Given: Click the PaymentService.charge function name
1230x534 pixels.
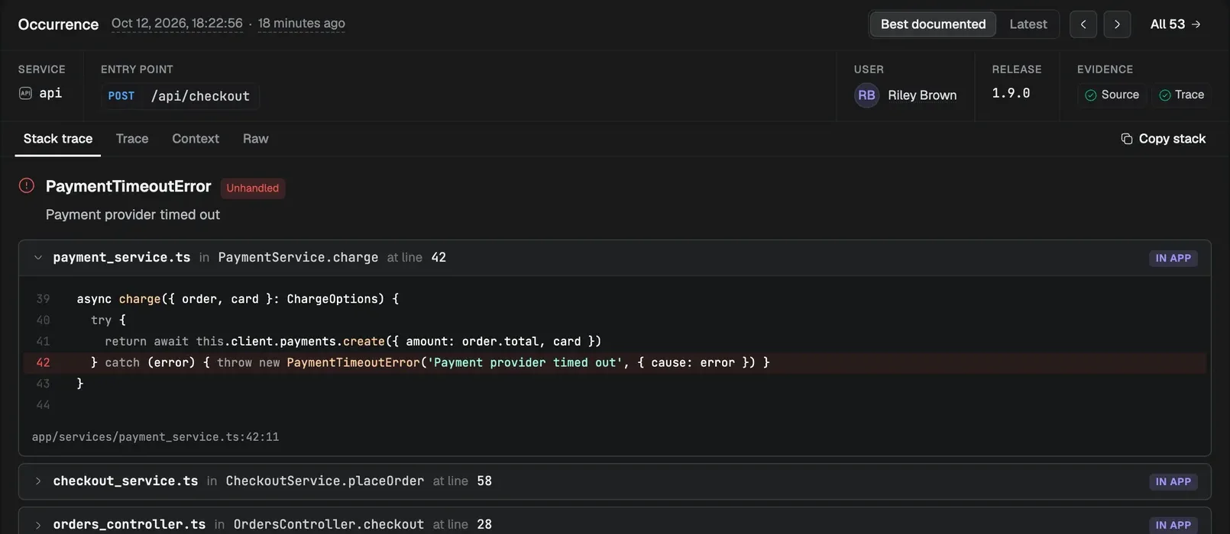Looking at the screenshot, I should [298, 258].
